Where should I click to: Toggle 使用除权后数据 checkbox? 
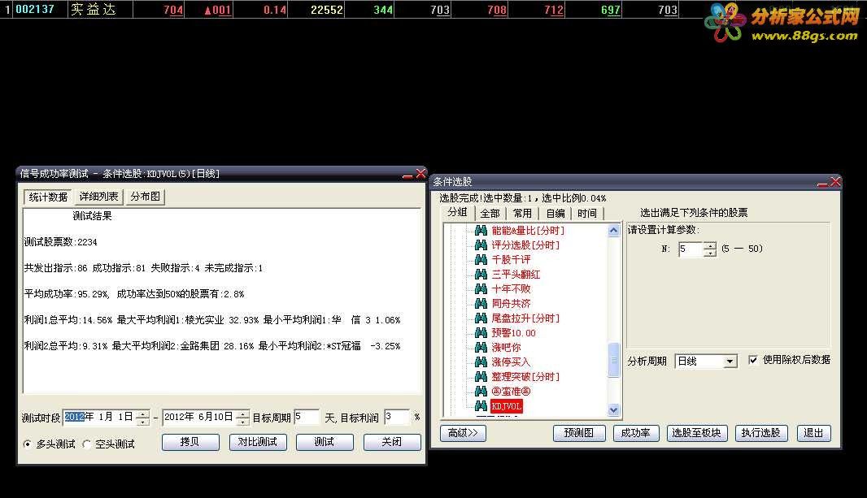[752, 360]
